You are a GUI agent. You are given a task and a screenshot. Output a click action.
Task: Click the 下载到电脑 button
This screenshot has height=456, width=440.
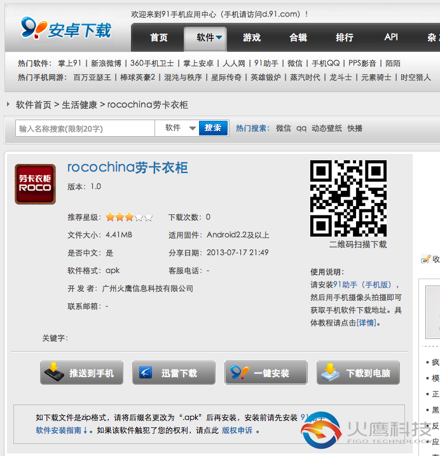357,373
